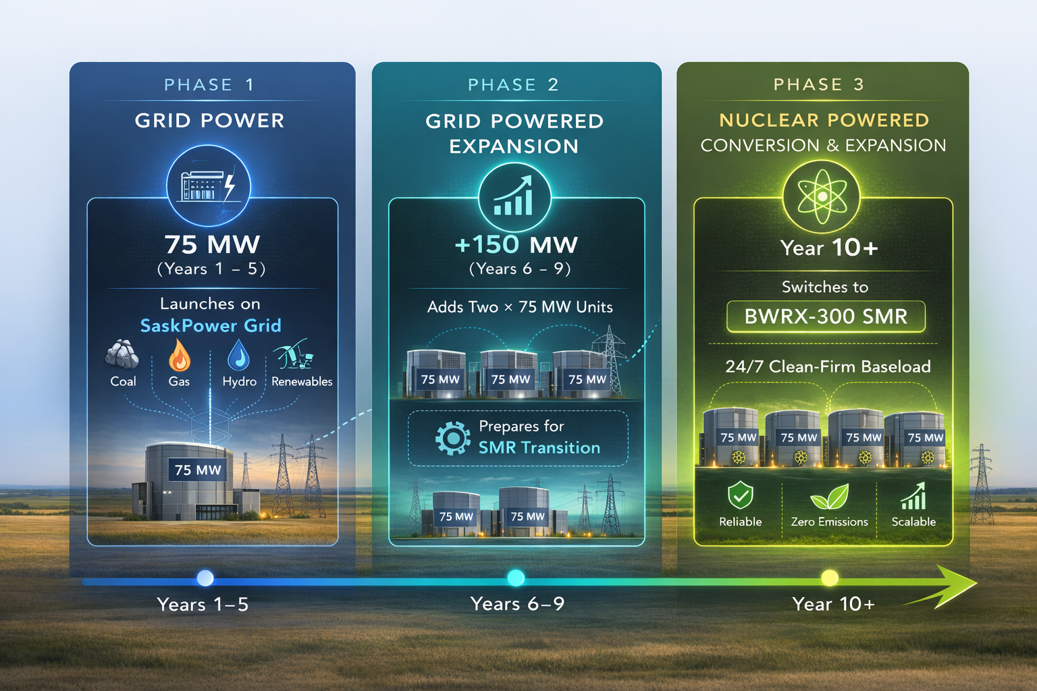Click the Zero Emissions leaf icon

[x=829, y=497]
